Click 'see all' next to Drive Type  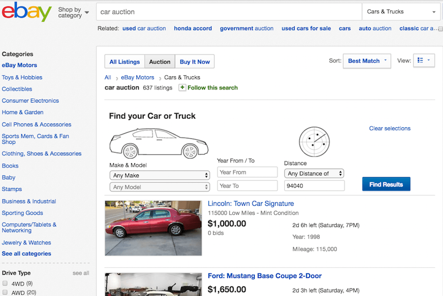pyautogui.click(x=81, y=273)
